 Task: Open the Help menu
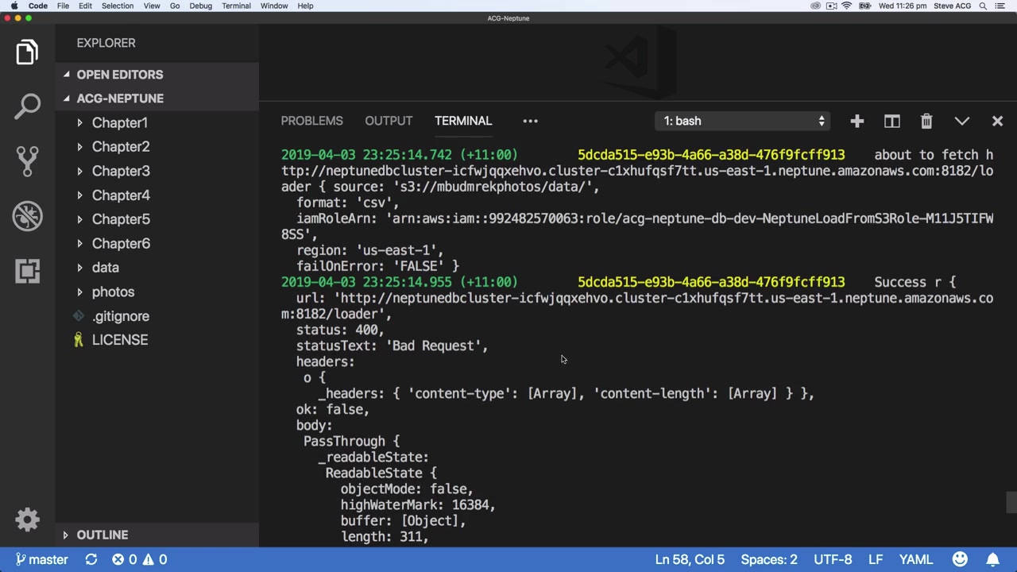[305, 6]
